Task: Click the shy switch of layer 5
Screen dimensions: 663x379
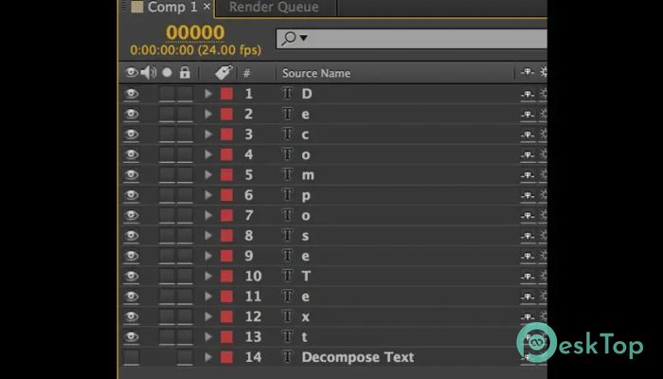Action: [x=528, y=175]
